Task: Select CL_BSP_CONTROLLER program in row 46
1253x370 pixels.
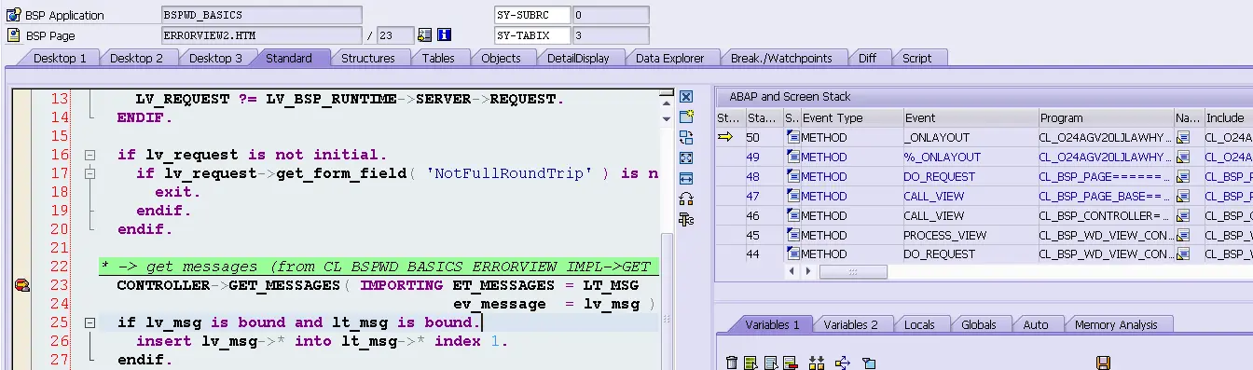Action: (1106, 215)
